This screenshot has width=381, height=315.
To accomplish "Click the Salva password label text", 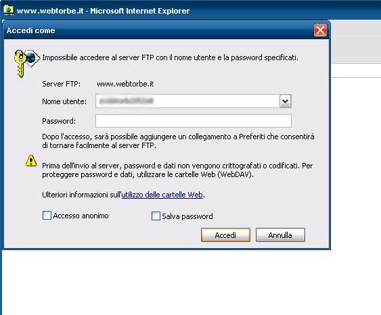I will click(x=187, y=216).
